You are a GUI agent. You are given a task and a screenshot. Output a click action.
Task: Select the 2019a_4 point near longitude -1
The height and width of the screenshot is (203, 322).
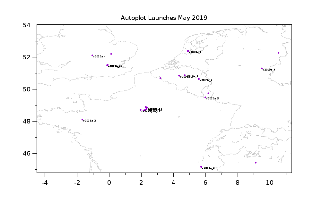[92, 55]
